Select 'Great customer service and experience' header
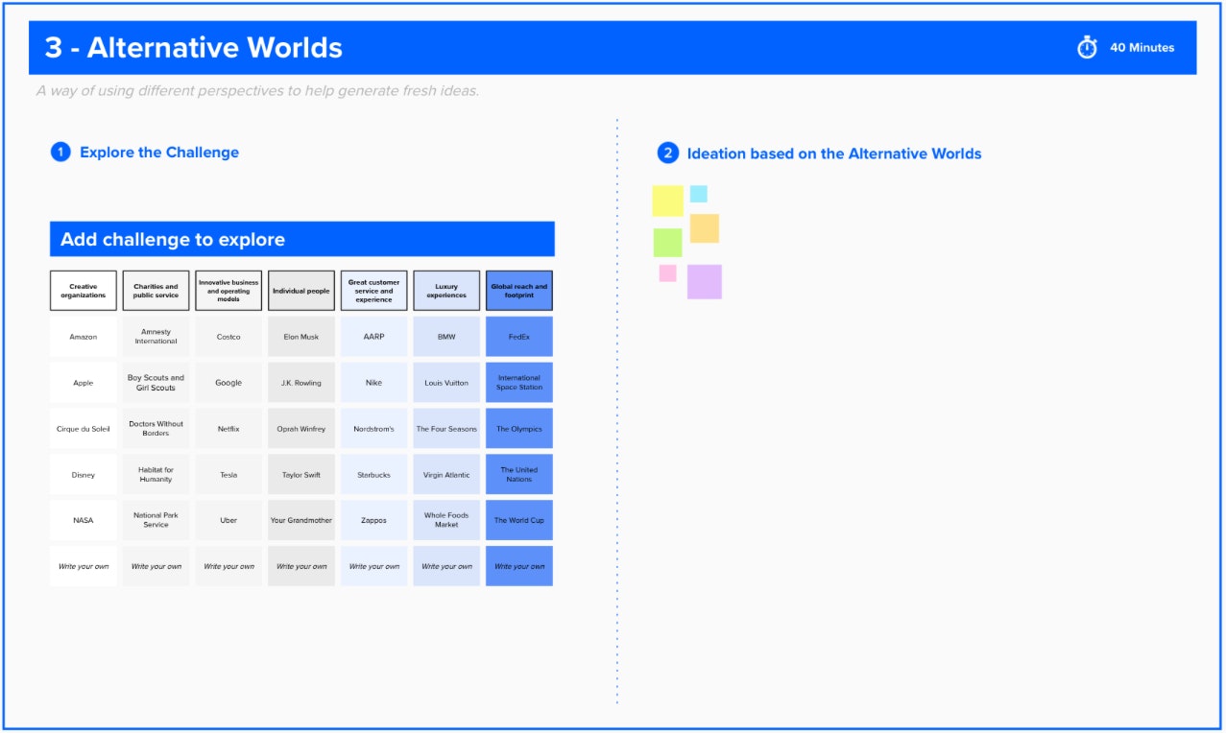Image resolution: width=1226 pixels, height=733 pixels. point(373,291)
